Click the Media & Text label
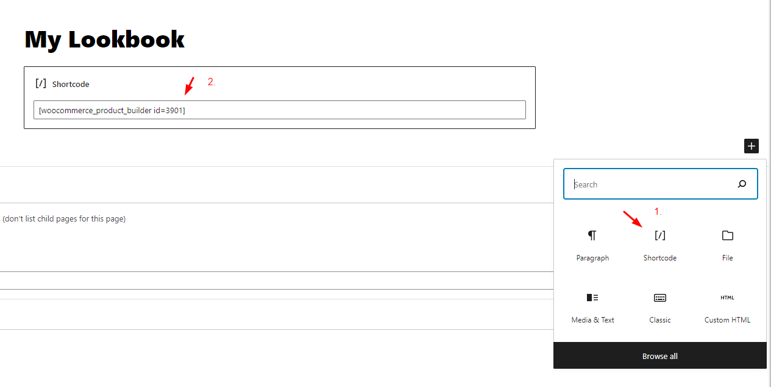 point(592,320)
